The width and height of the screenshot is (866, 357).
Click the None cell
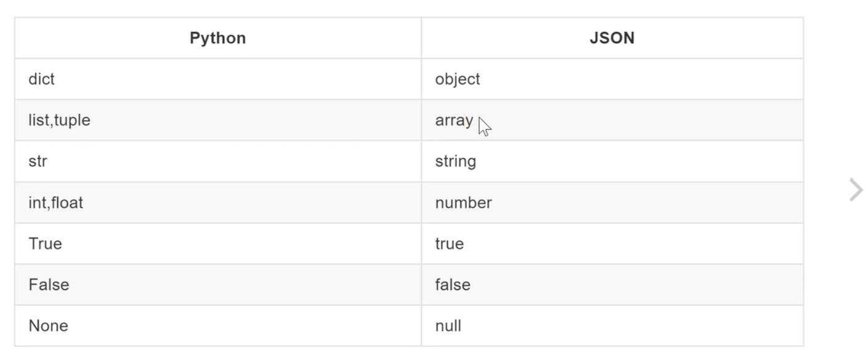48,326
